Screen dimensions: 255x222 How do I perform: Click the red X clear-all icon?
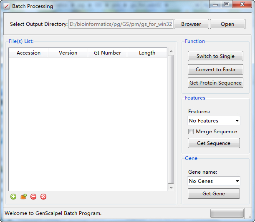tap(43, 197)
